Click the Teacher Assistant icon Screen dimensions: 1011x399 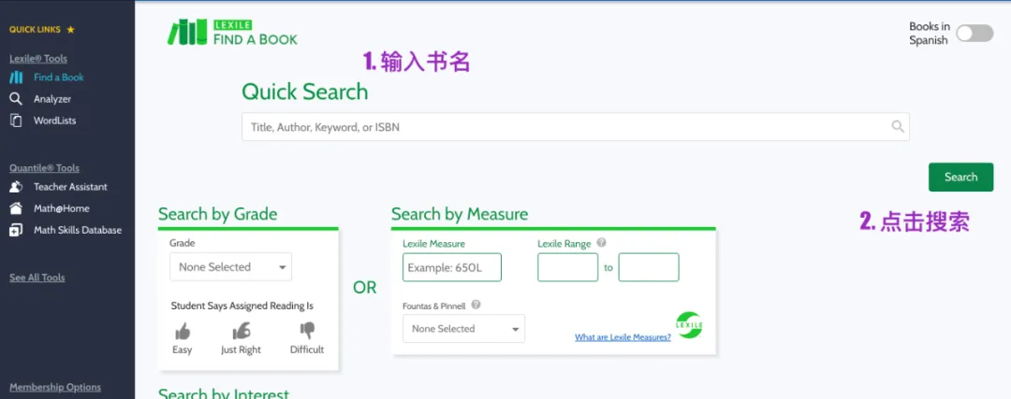tap(16, 187)
